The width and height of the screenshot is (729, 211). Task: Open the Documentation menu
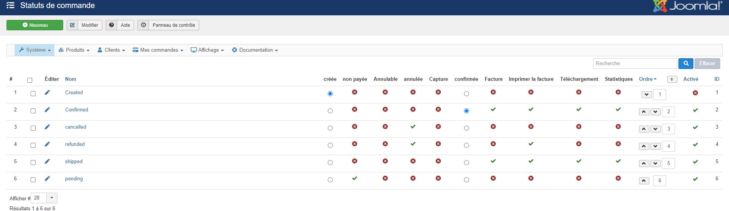pos(255,50)
